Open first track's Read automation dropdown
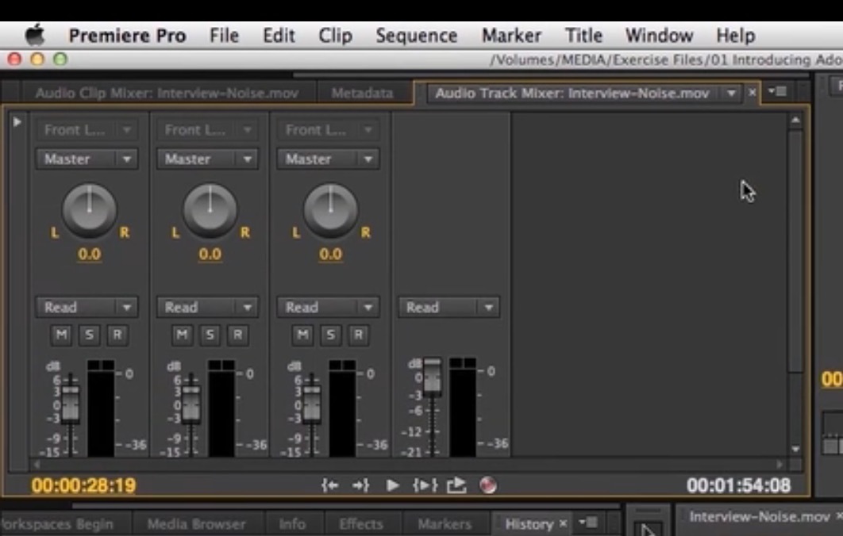The width and height of the screenshot is (843, 536). (x=87, y=307)
